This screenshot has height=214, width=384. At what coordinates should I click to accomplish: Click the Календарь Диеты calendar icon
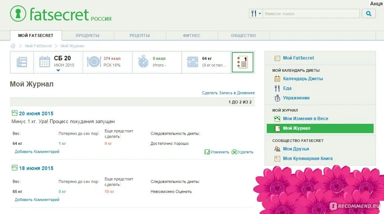pyautogui.click(x=277, y=79)
